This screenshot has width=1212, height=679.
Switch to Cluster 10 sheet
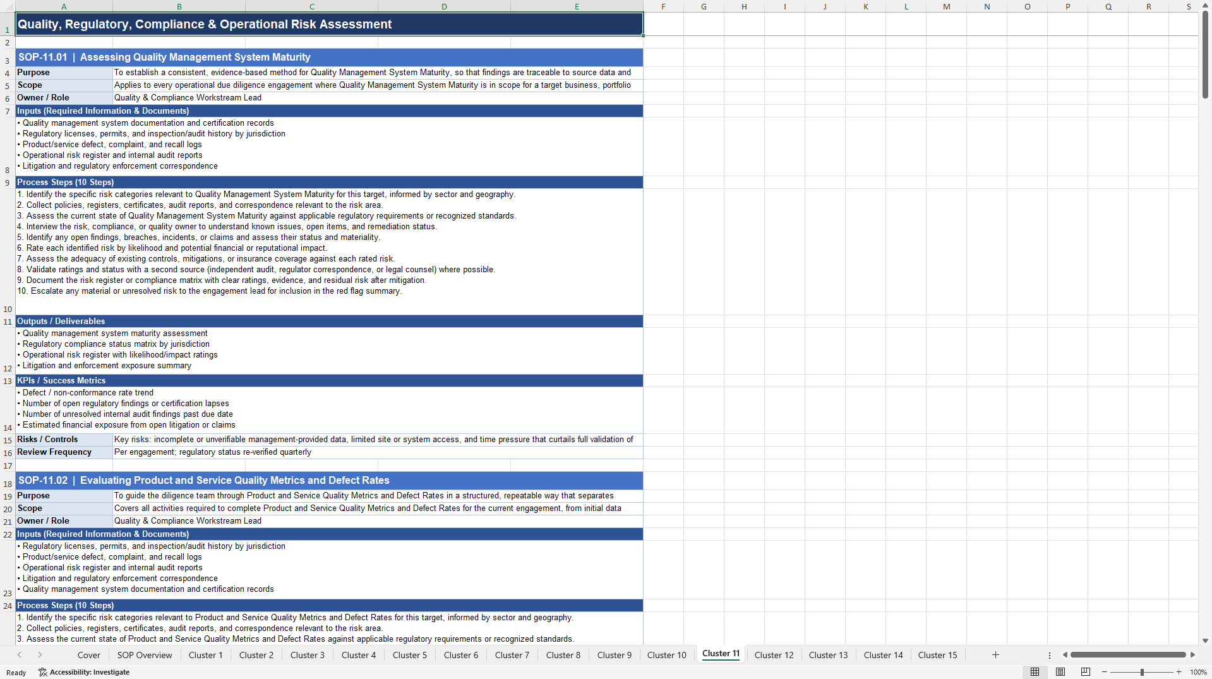(667, 655)
